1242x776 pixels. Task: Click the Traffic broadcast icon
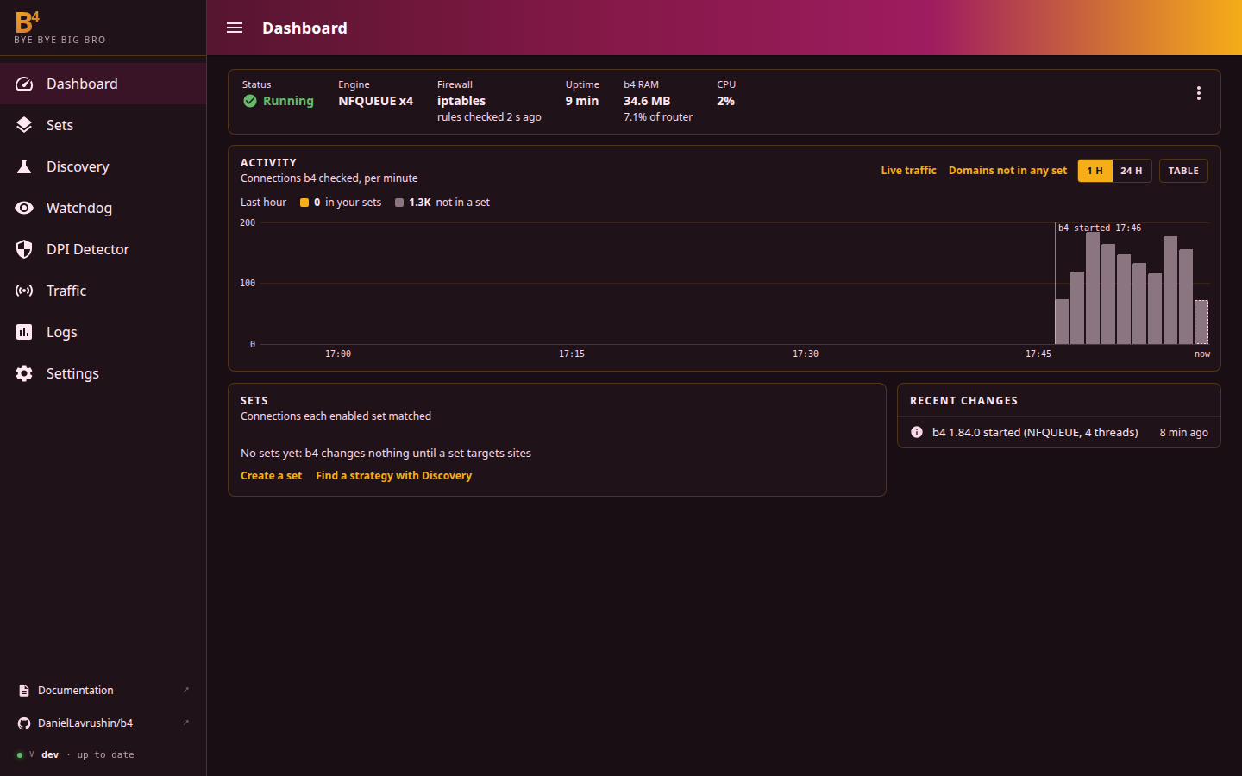coord(24,291)
